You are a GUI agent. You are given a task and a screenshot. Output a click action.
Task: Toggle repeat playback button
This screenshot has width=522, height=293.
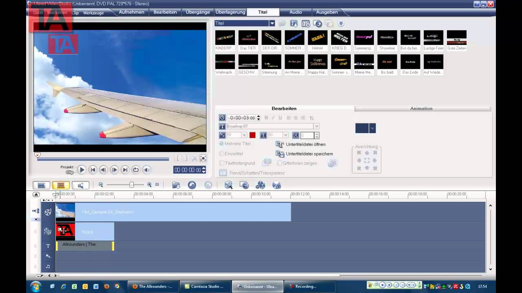point(136,170)
